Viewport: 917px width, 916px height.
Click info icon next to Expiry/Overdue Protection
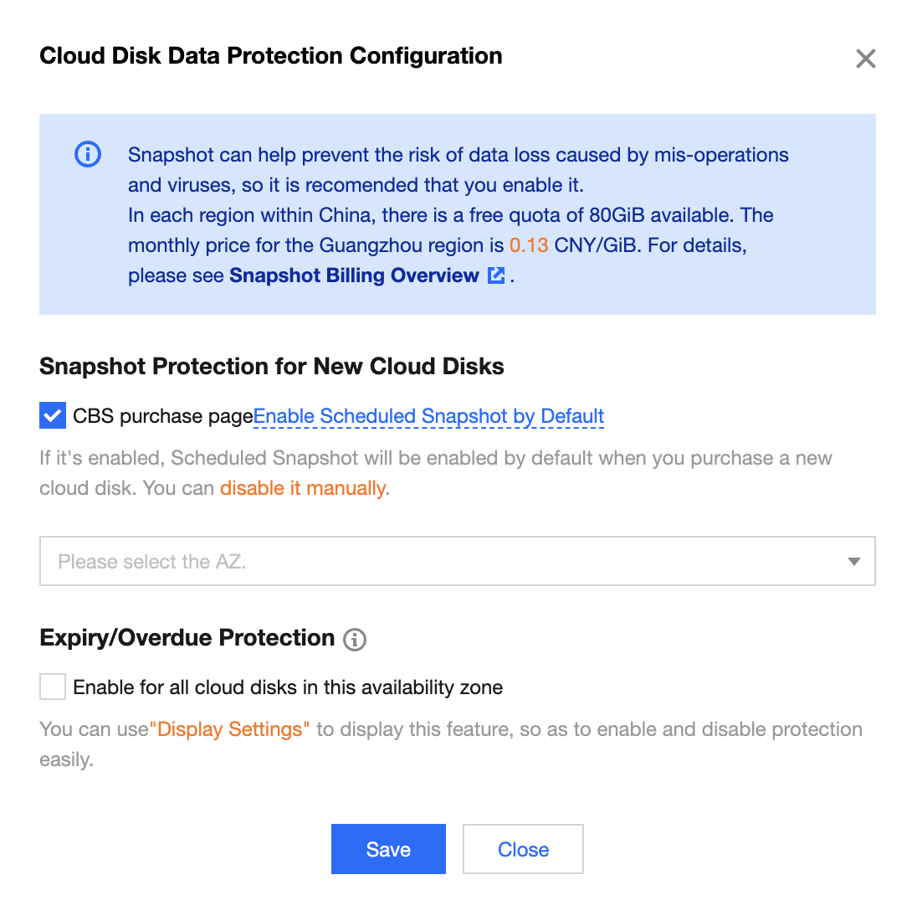pyautogui.click(x=355, y=640)
